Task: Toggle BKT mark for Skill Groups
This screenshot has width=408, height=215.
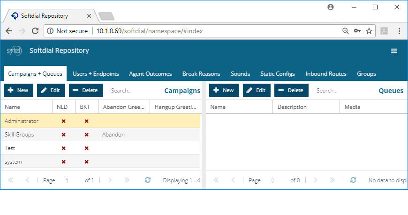Action: click(x=87, y=135)
